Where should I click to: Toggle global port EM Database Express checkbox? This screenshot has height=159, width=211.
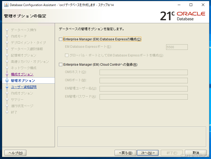[x=67, y=55]
